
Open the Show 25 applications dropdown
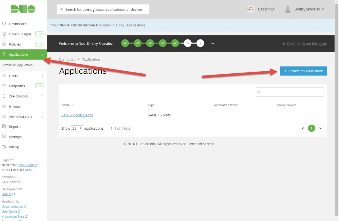pos(77,128)
